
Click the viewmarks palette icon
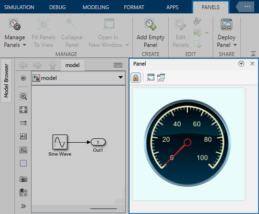click(23, 192)
